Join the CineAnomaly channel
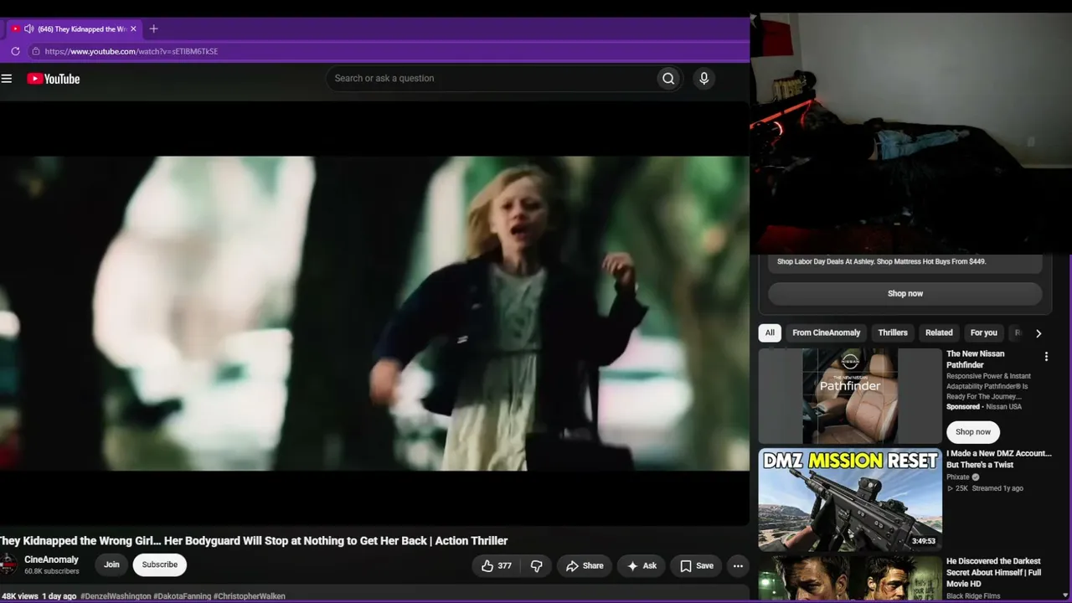 pyautogui.click(x=111, y=564)
